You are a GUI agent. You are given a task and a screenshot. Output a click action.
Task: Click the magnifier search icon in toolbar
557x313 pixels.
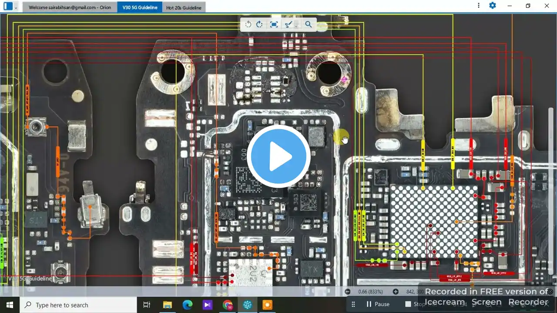pyautogui.click(x=309, y=24)
